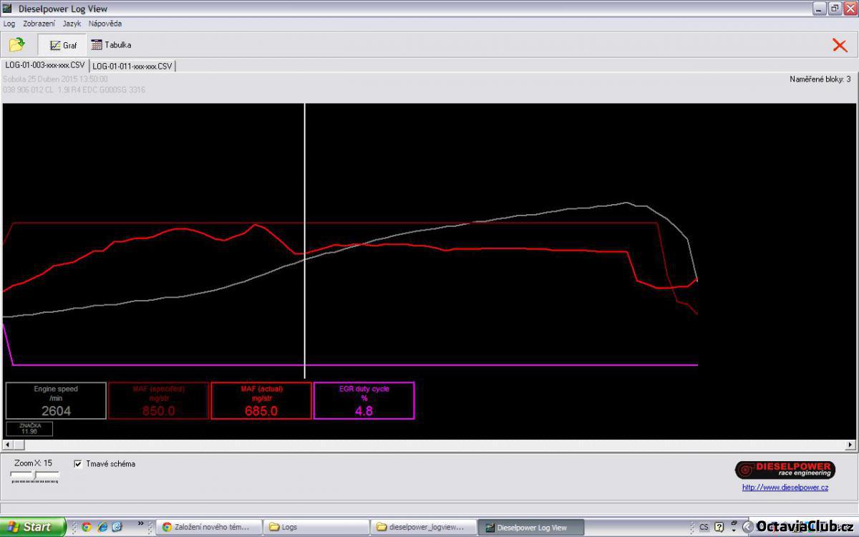Click the red X close-log icon
The width and height of the screenshot is (859, 537).
[x=839, y=45]
